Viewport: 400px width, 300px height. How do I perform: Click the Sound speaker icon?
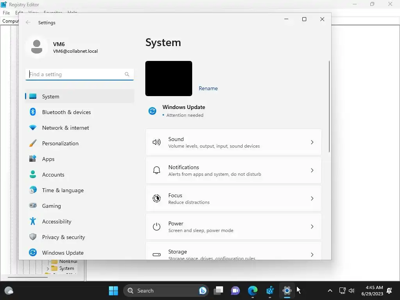156,142
